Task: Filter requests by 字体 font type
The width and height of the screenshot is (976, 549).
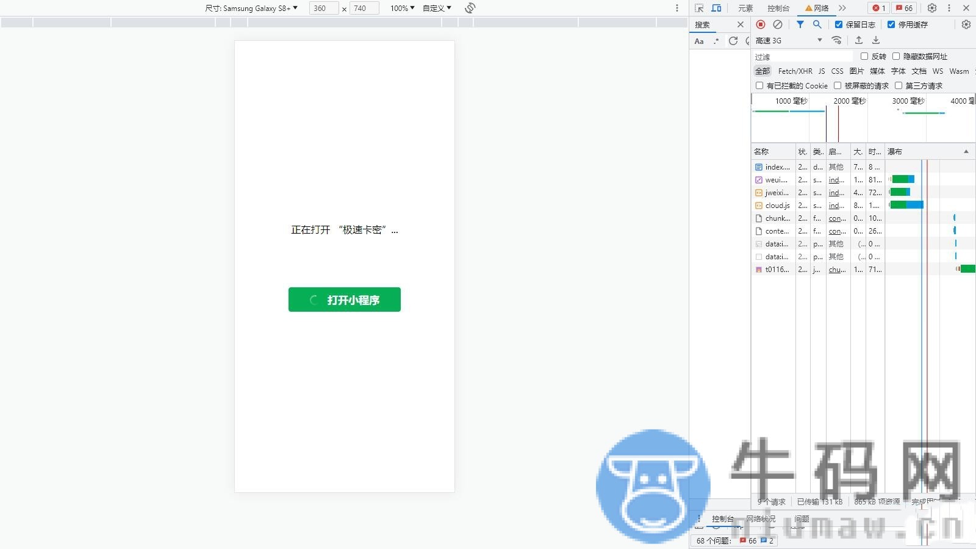Action: [898, 71]
